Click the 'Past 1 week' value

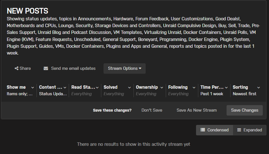pos(212,94)
